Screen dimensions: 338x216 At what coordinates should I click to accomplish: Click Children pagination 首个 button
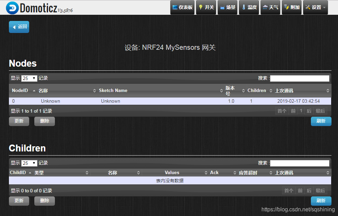pyautogui.click(x=289, y=191)
